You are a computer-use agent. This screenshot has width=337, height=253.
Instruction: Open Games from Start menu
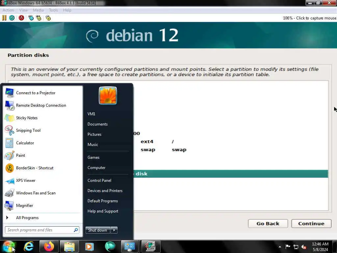tap(108, 157)
